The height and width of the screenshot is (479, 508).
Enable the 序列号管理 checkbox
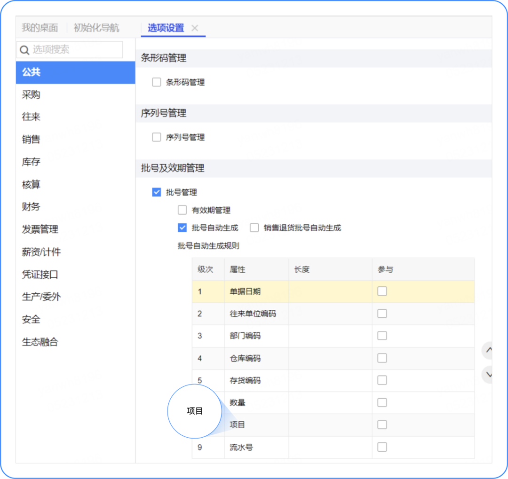[x=156, y=137]
